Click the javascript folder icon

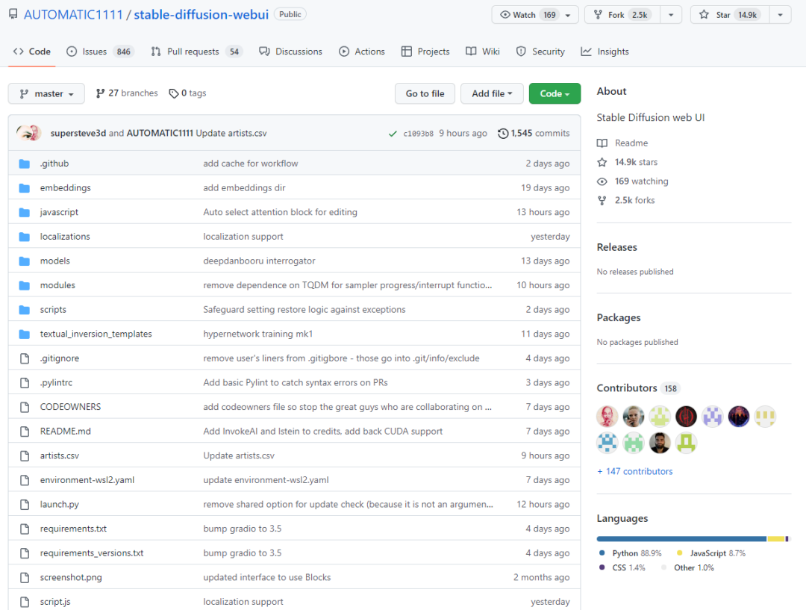24,212
